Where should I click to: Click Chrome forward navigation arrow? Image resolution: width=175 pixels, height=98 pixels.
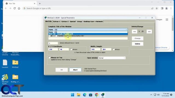pos(10,8)
